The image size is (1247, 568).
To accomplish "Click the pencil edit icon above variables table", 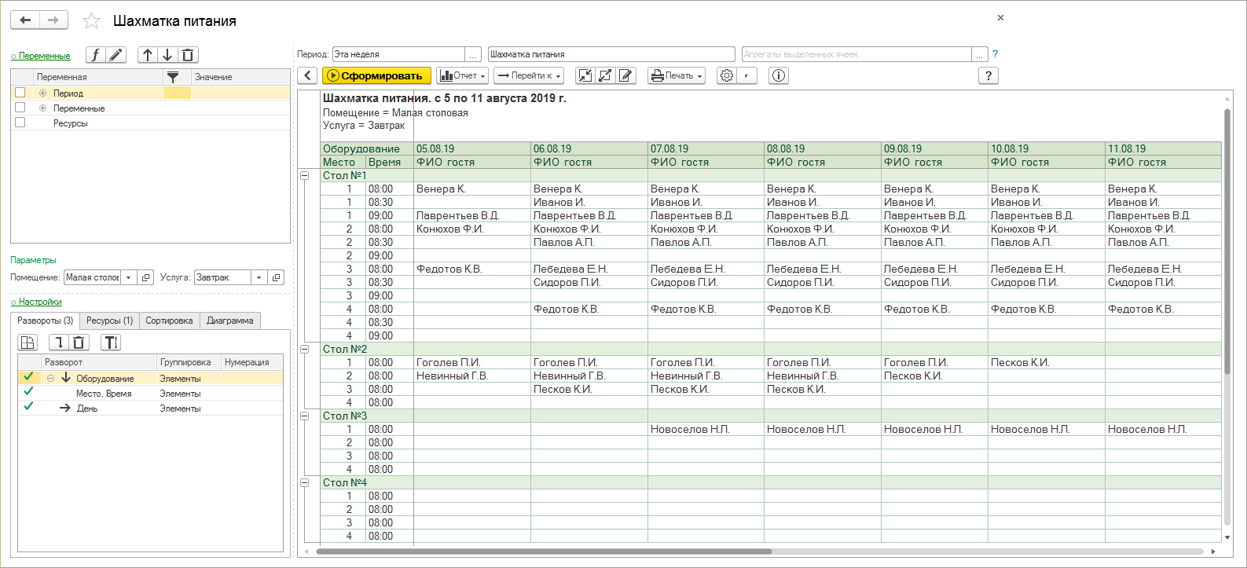I will tap(116, 55).
